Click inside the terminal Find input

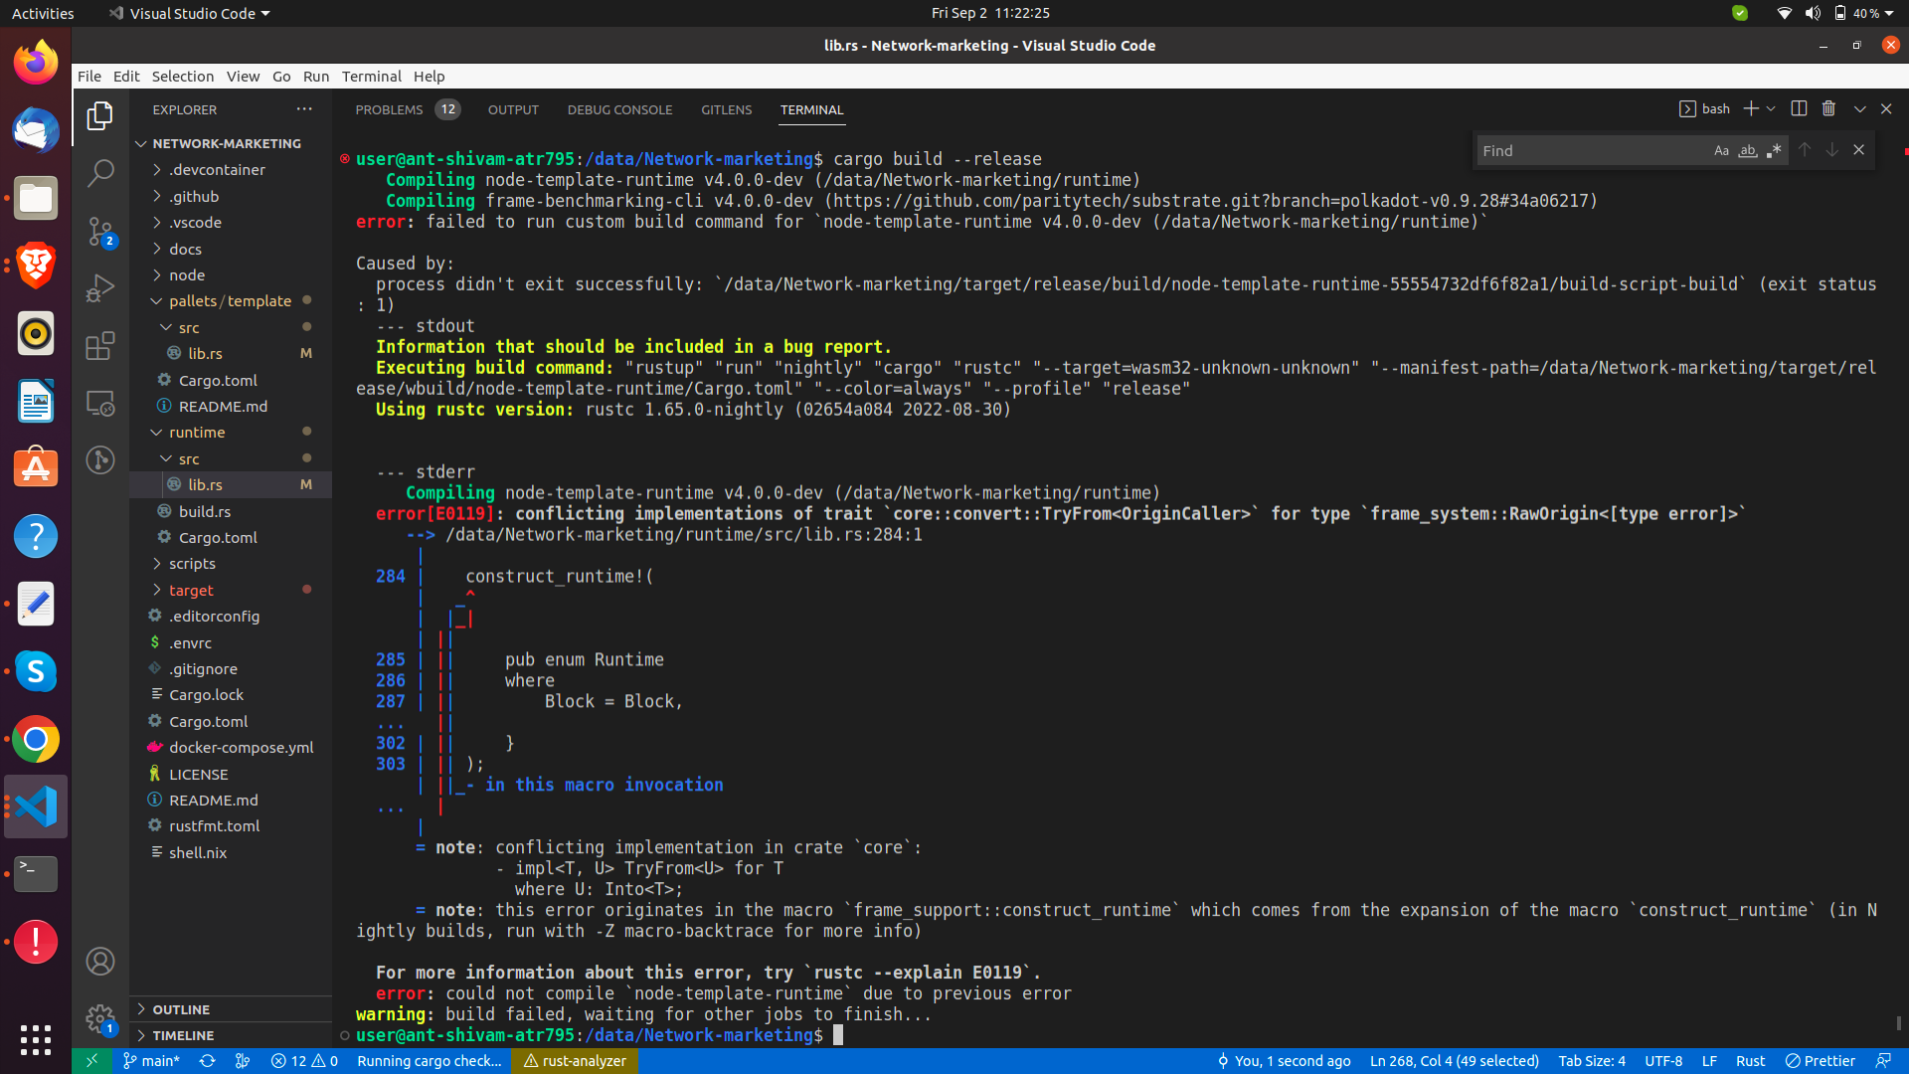pyautogui.click(x=1591, y=150)
